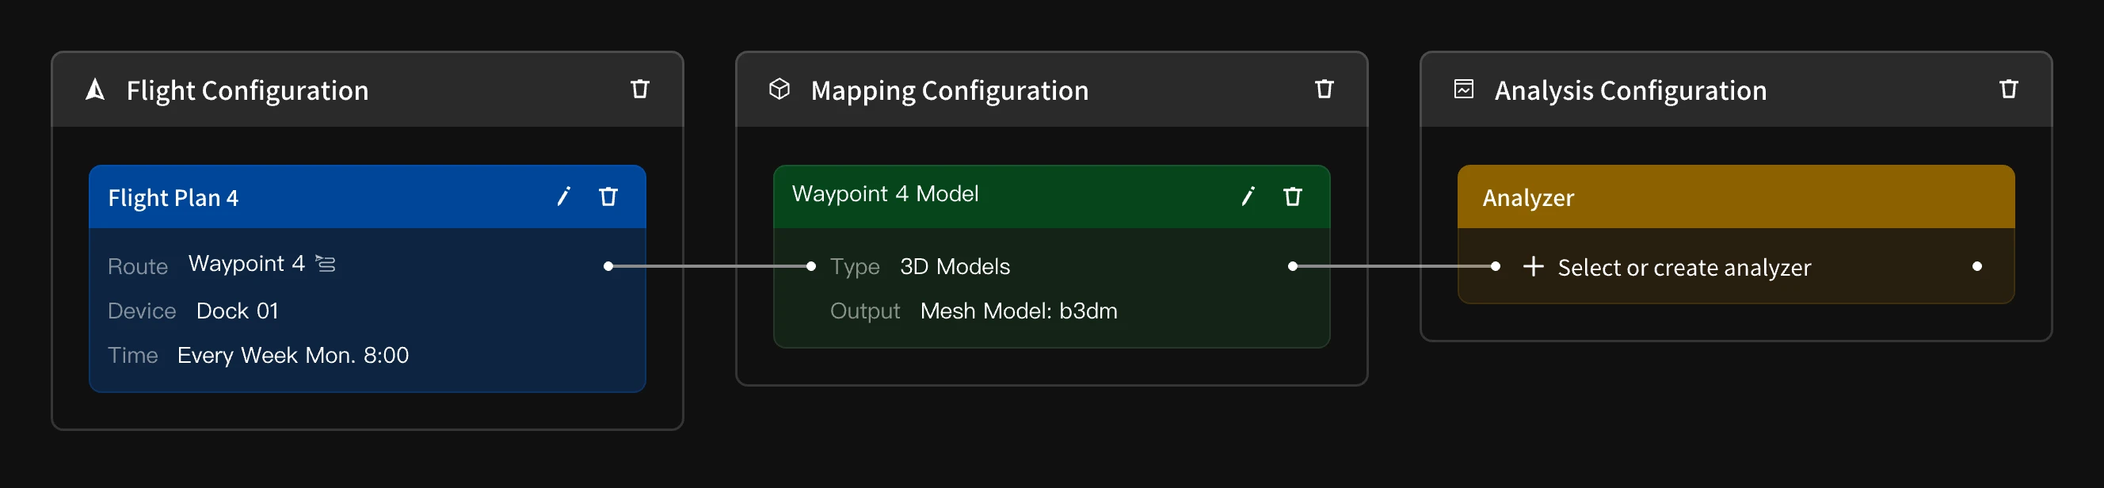Click the Waypoint 4 route value
2104x488 pixels.
[x=246, y=263]
